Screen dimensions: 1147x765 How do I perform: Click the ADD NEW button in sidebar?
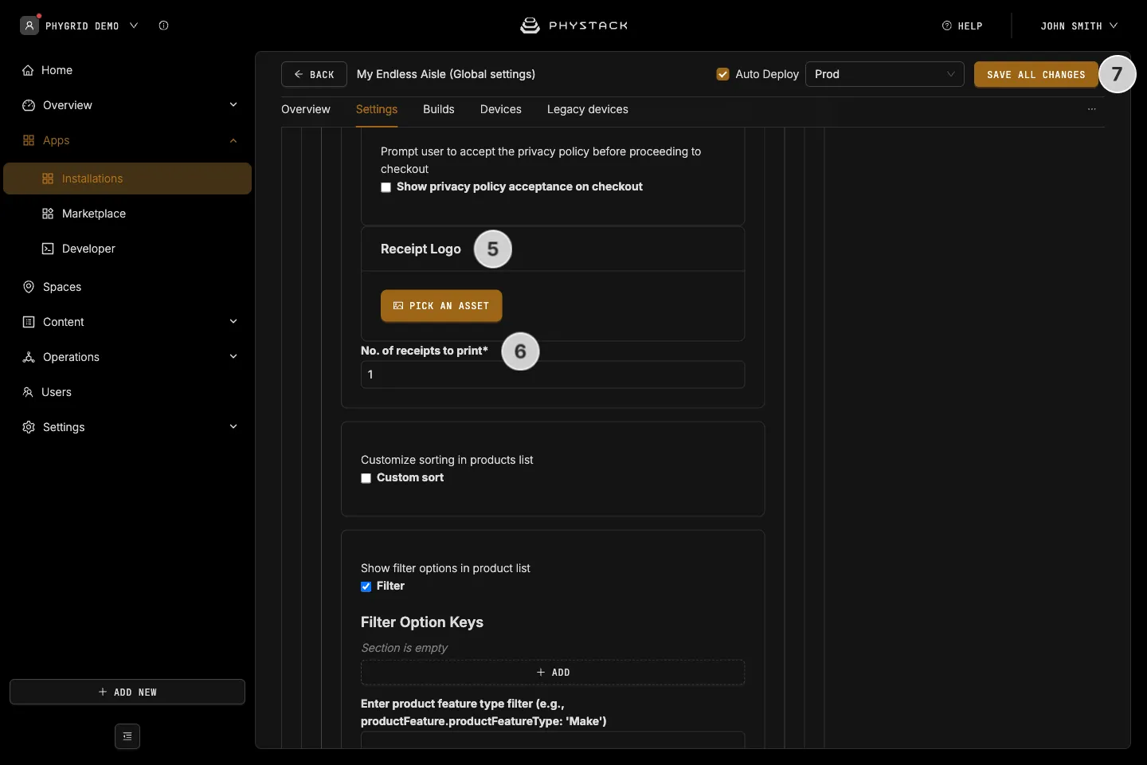pos(127,692)
